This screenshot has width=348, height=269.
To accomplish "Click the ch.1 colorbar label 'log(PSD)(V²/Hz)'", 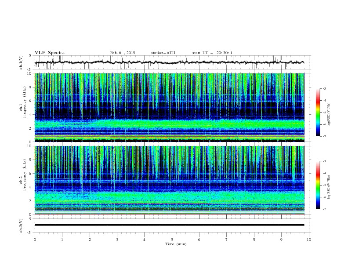I will (329, 115).
